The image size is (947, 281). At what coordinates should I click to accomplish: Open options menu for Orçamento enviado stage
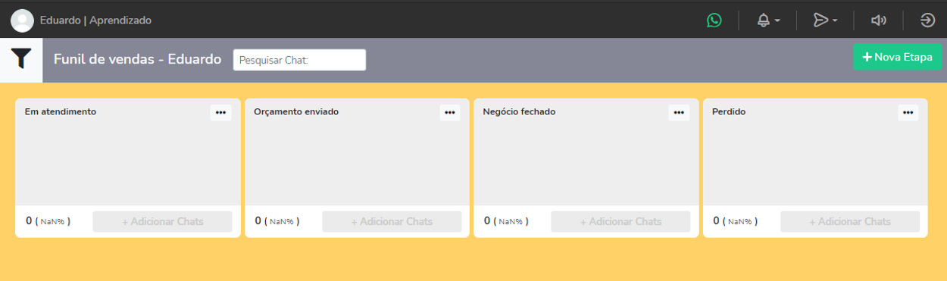click(x=450, y=112)
